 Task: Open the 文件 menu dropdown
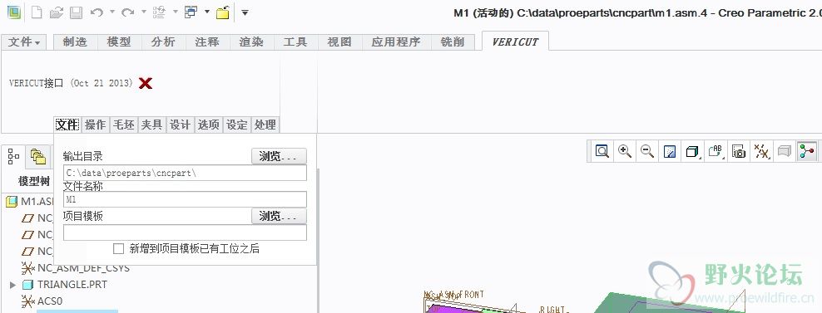pyautogui.click(x=24, y=42)
